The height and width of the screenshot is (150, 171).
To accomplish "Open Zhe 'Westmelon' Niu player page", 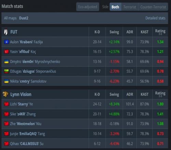I will 26,124.
